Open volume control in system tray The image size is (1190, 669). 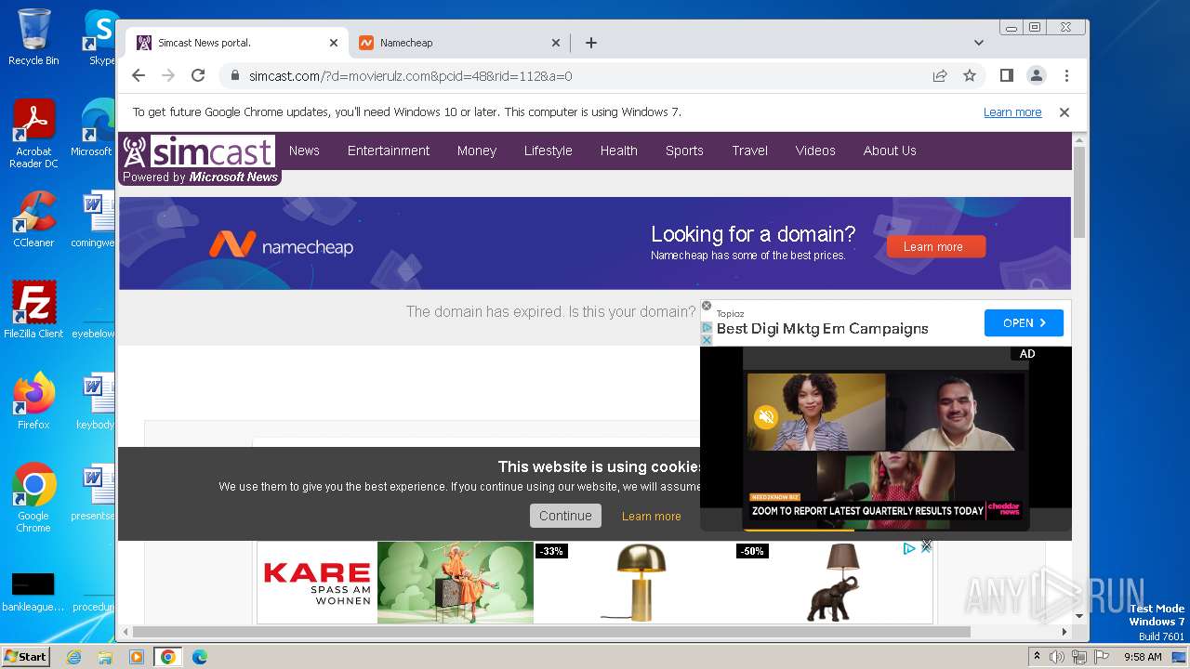coord(1057,657)
